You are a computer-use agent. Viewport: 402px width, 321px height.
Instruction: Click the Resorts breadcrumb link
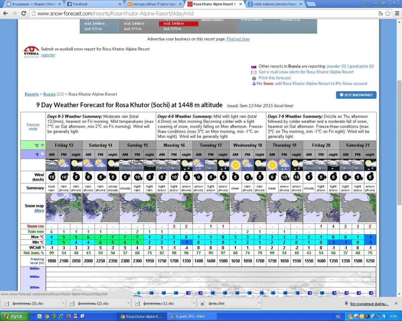pos(32,94)
